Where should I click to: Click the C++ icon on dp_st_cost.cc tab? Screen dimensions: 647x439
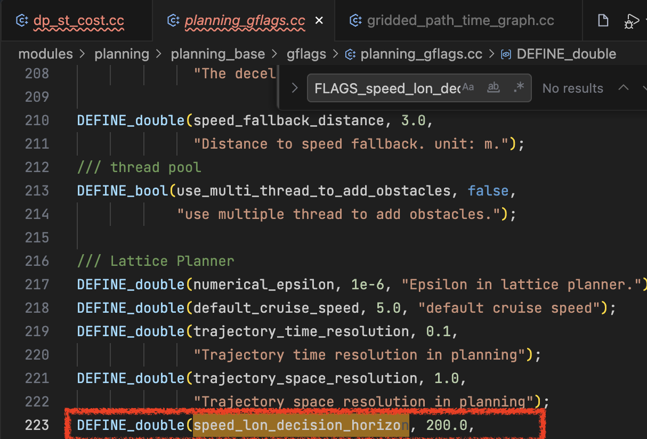click(22, 21)
